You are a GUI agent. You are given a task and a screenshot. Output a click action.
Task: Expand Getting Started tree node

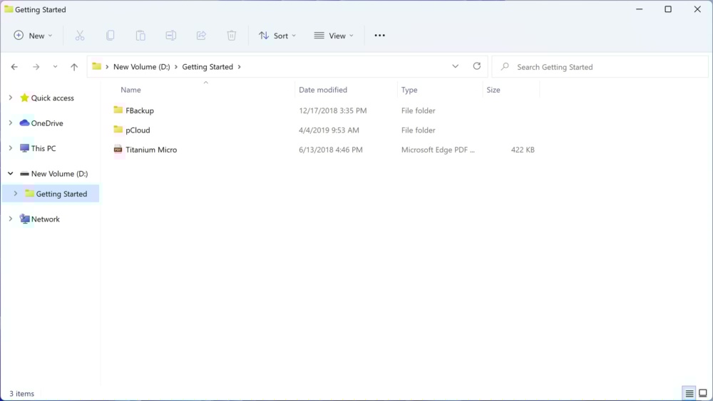click(x=16, y=194)
